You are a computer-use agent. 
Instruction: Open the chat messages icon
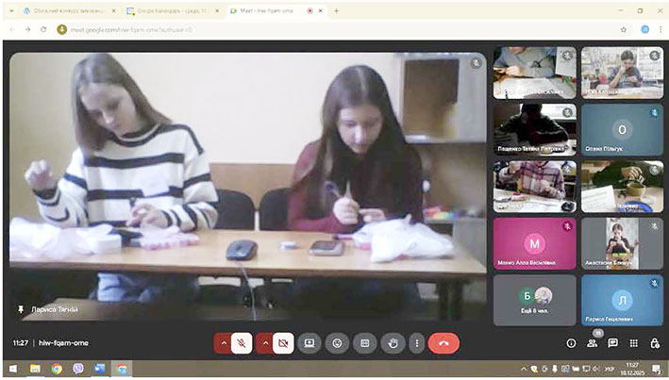[x=613, y=343]
